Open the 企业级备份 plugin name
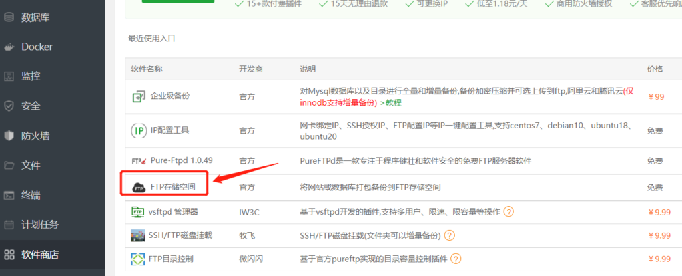This screenshot has width=682, height=276. [x=170, y=96]
